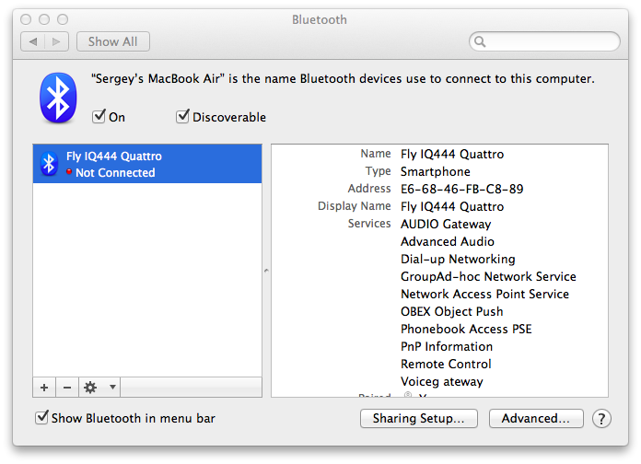641x464 pixels.
Task: Add a new Bluetooth device with plus
Action: click(44, 388)
